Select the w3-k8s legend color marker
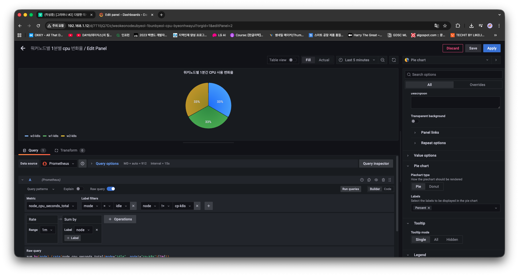Image resolution: width=519 pixels, height=276 pixels. (27, 136)
